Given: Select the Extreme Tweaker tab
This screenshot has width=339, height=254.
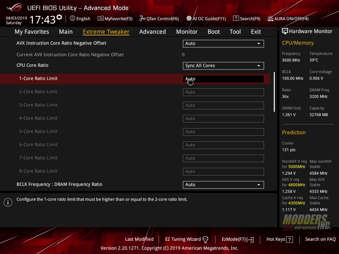Looking at the screenshot, I should (106, 32).
